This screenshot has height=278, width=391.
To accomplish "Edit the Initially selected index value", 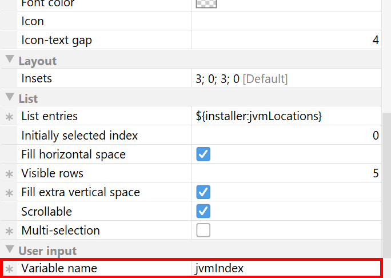I will [x=286, y=135].
